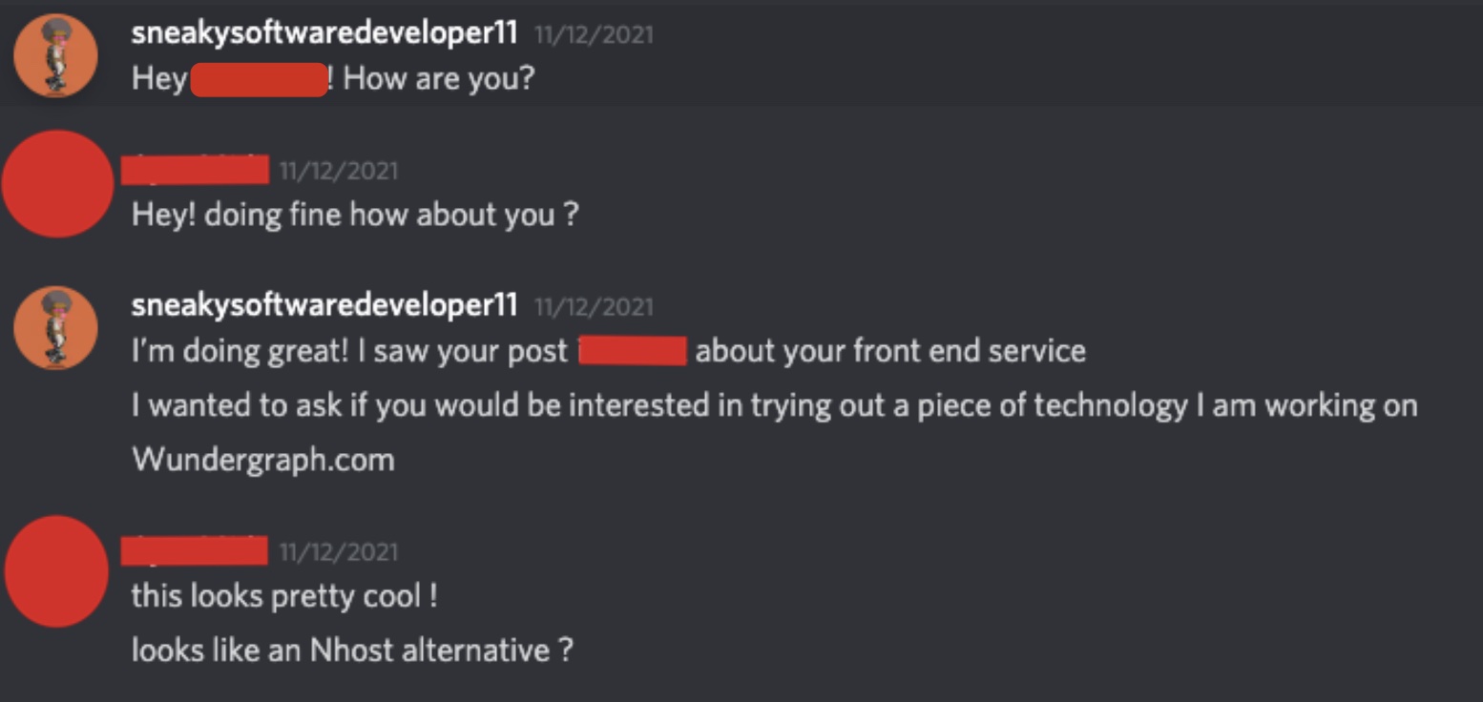This screenshot has width=1483, height=702.
Task: Click sneakysoftwaredeveloper11's avatar beside the "I'm doing great" message
Action: tap(56, 327)
